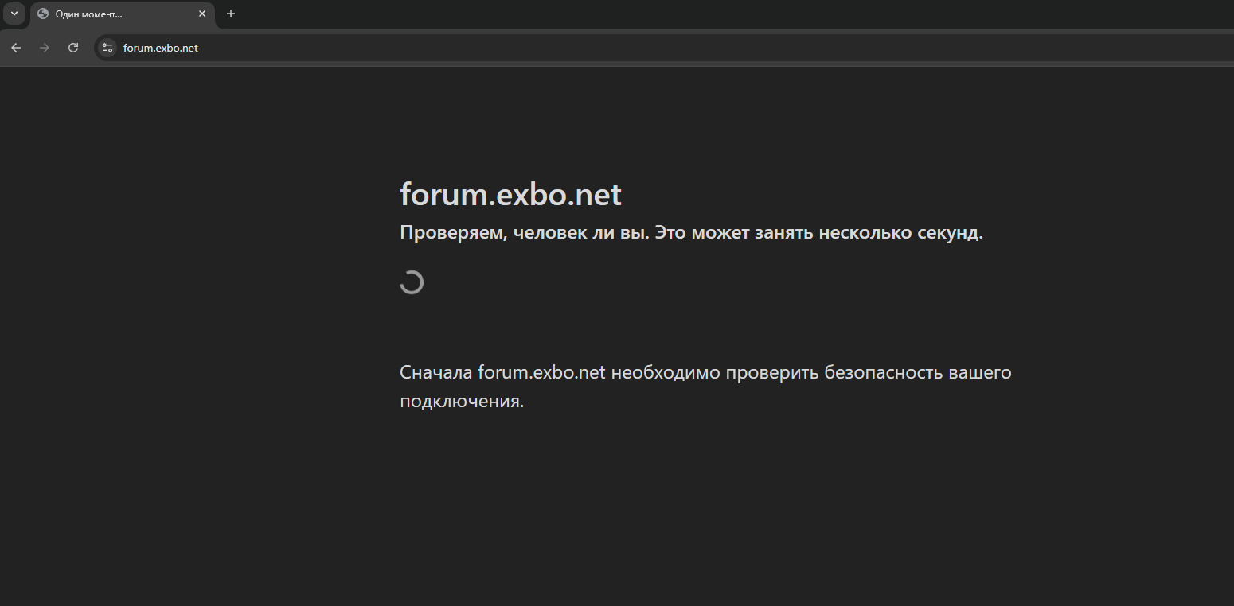Close the 'Один момент...' tab
This screenshot has width=1234, height=606.
pyautogui.click(x=202, y=14)
